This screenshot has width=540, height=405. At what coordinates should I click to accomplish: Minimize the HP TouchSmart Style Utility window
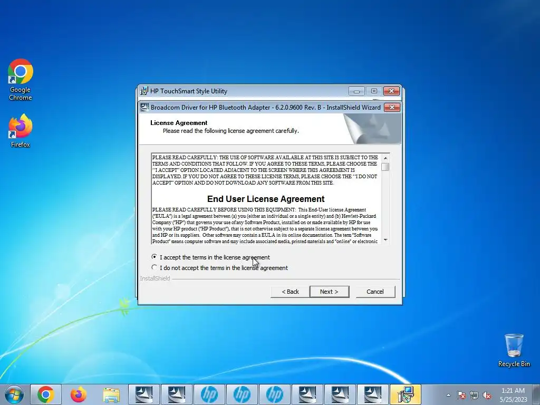tap(356, 91)
